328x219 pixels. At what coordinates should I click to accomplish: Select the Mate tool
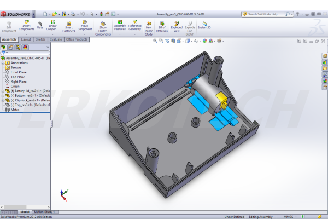click(40, 24)
